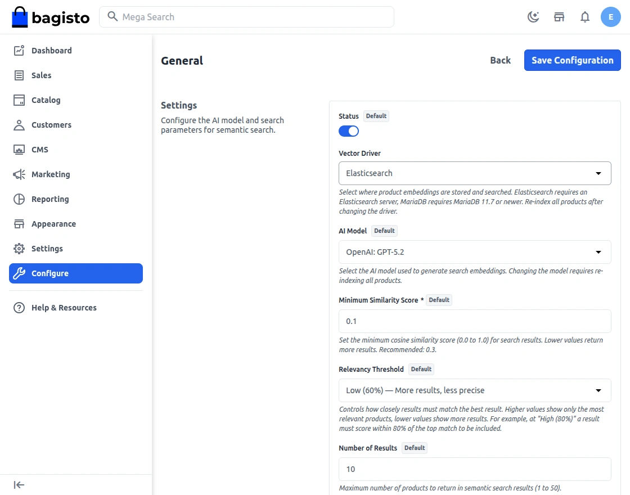Viewport: 630px width, 495px height.
Task: Click Default badge beside Relevancy Threshold
Action: tap(421, 369)
